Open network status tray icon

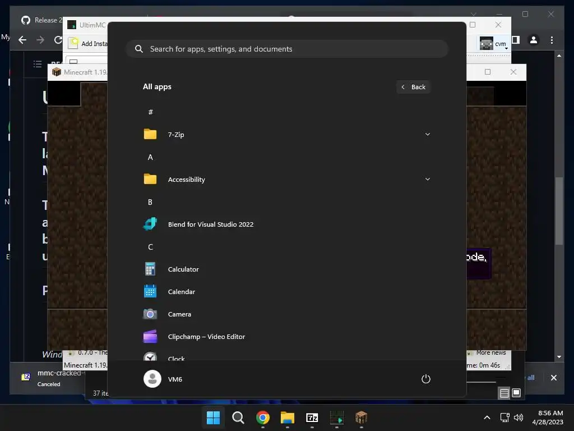tap(505, 418)
